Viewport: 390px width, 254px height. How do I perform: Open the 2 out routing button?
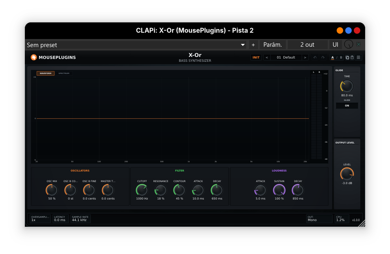[x=307, y=45]
